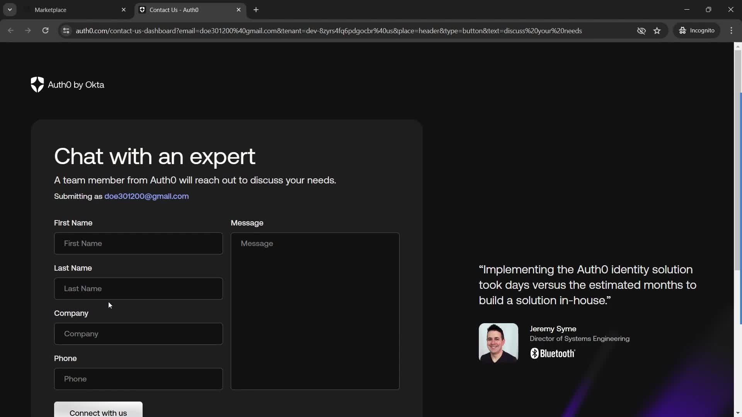Focus the Company input field
Image resolution: width=742 pixels, height=417 pixels.
(x=138, y=334)
